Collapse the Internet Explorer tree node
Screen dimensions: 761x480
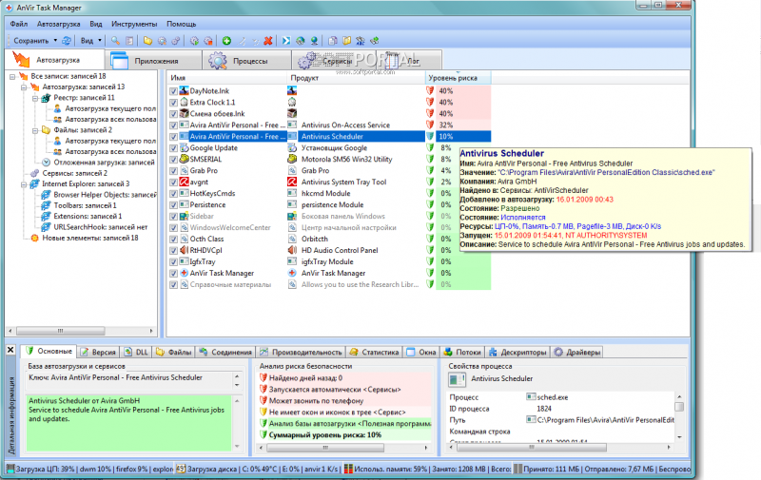[23, 184]
